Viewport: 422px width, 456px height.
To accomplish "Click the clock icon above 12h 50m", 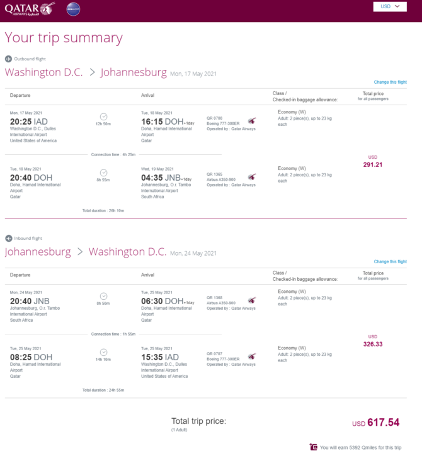I will click(103, 117).
